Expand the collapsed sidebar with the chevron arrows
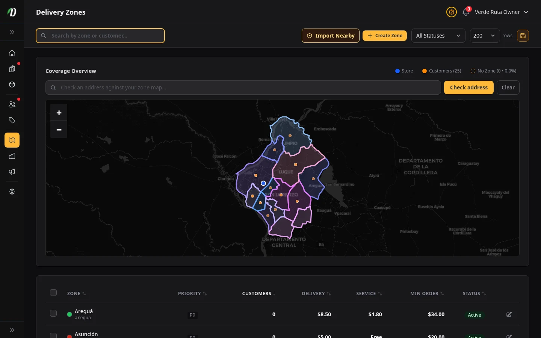Image resolution: width=541 pixels, height=338 pixels. [x=12, y=32]
